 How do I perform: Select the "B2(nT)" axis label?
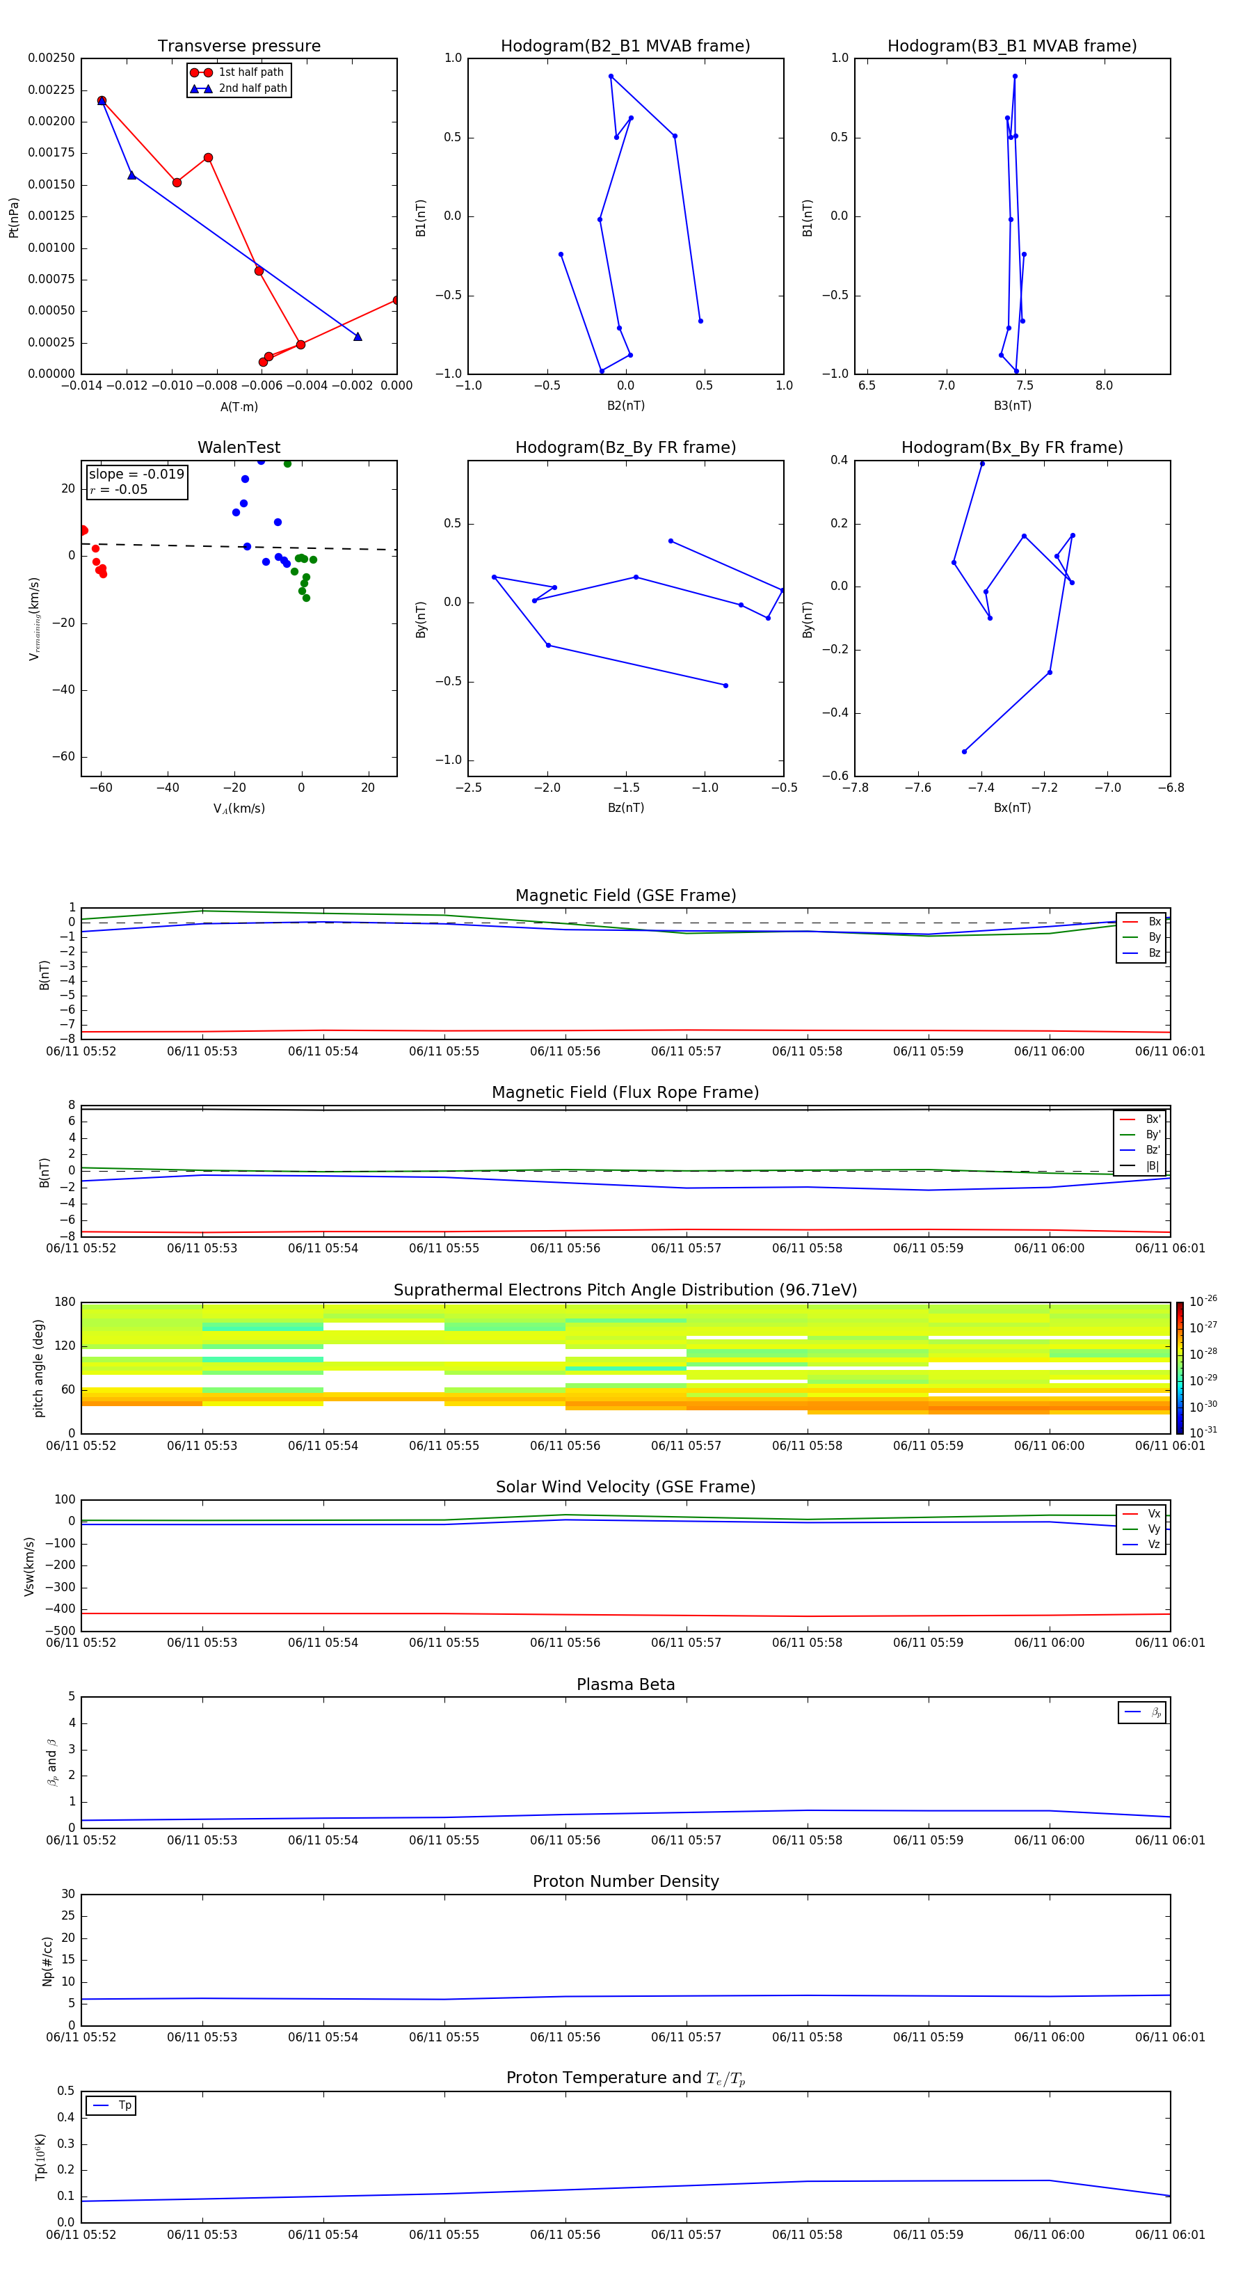pos(625,406)
